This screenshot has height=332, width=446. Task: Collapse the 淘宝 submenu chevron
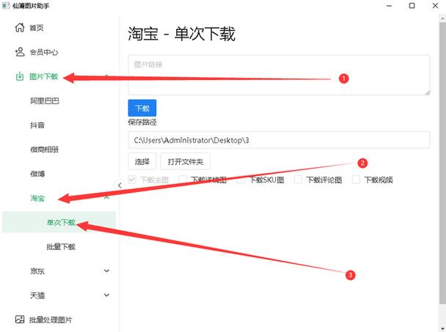click(x=107, y=198)
